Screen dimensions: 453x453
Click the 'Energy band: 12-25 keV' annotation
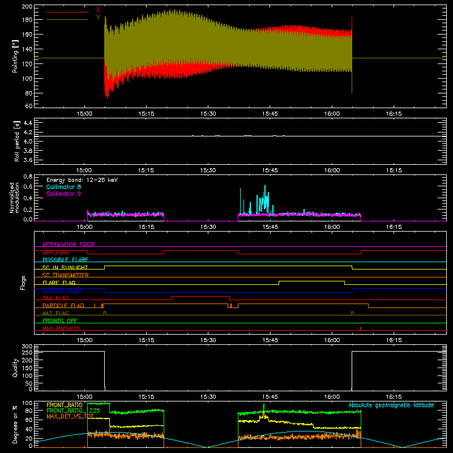point(82,180)
